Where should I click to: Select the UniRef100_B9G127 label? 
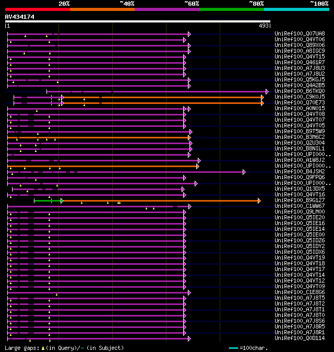[300, 200]
